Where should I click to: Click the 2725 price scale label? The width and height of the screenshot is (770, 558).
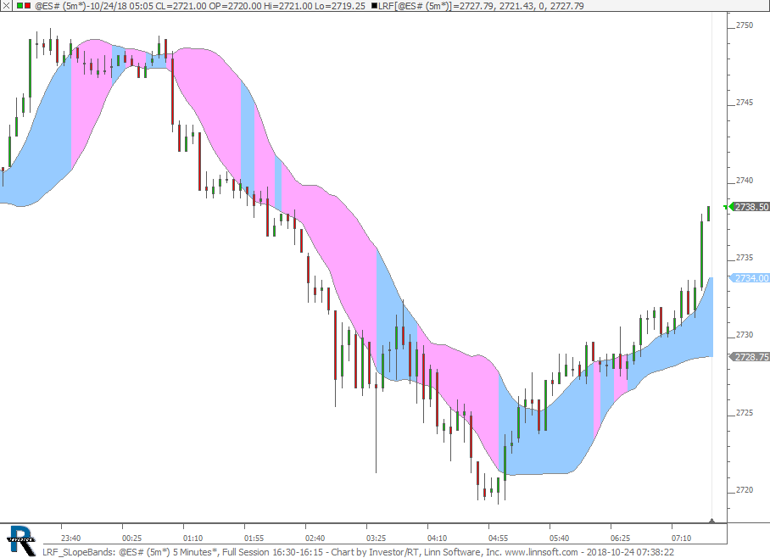click(x=744, y=413)
